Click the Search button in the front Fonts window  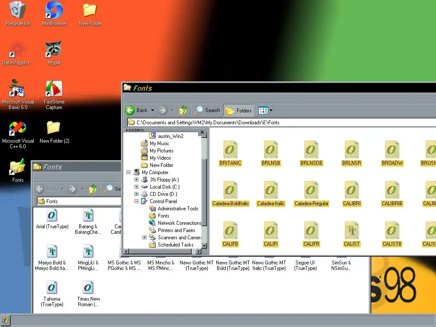tap(207, 110)
